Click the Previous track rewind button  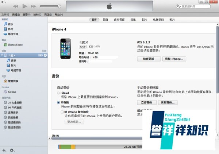coord(16,6)
